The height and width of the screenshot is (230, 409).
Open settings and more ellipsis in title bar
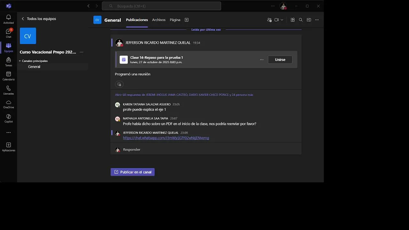coord(273,6)
